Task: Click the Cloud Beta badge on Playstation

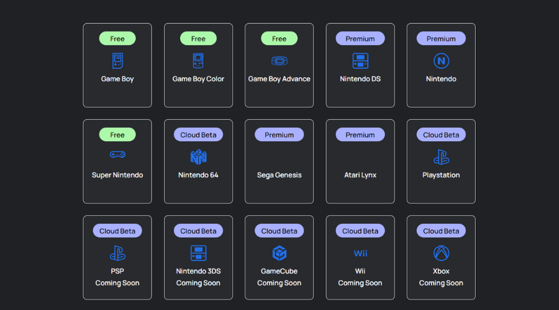Action: coord(441,135)
